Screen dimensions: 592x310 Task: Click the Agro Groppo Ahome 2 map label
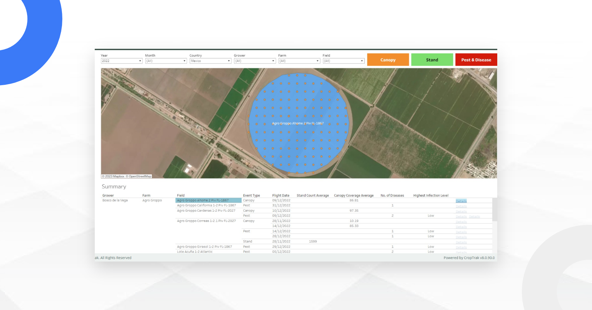[298, 123]
